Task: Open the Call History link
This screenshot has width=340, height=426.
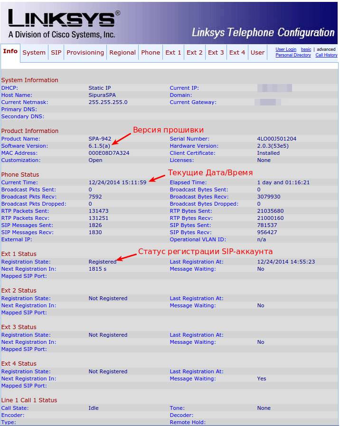Action: coord(326,55)
